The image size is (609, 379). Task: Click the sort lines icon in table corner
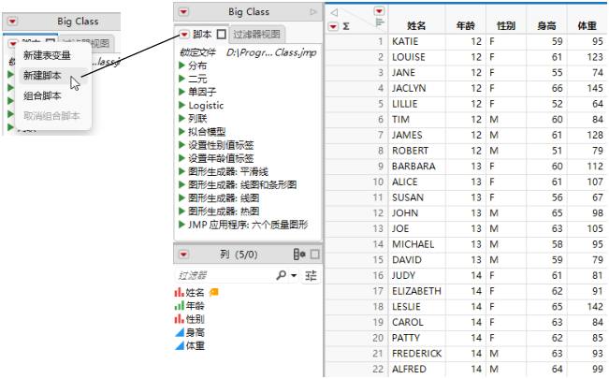tap(380, 22)
